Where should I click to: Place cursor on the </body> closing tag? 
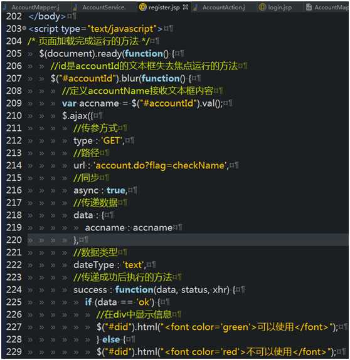click(x=47, y=16)
